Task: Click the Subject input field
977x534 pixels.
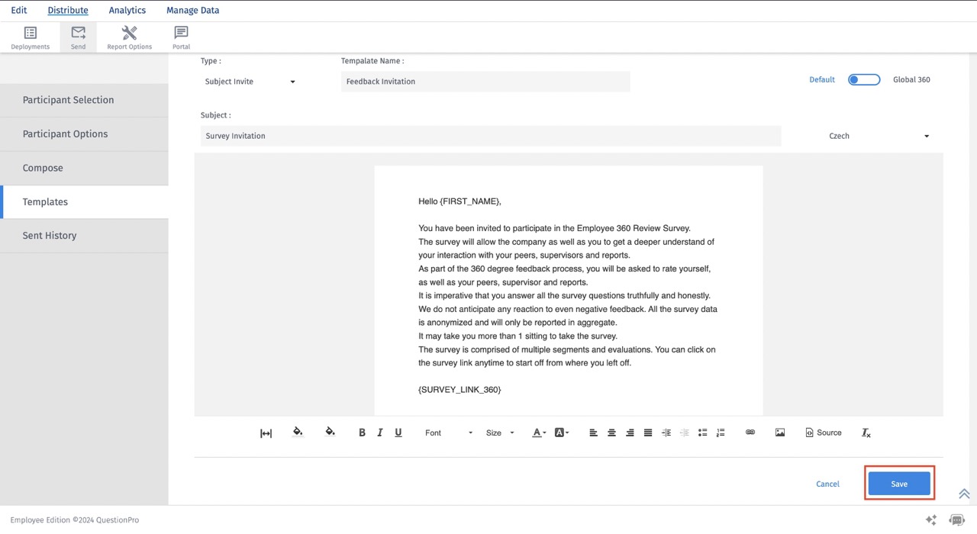Action: tap(490, 136)
